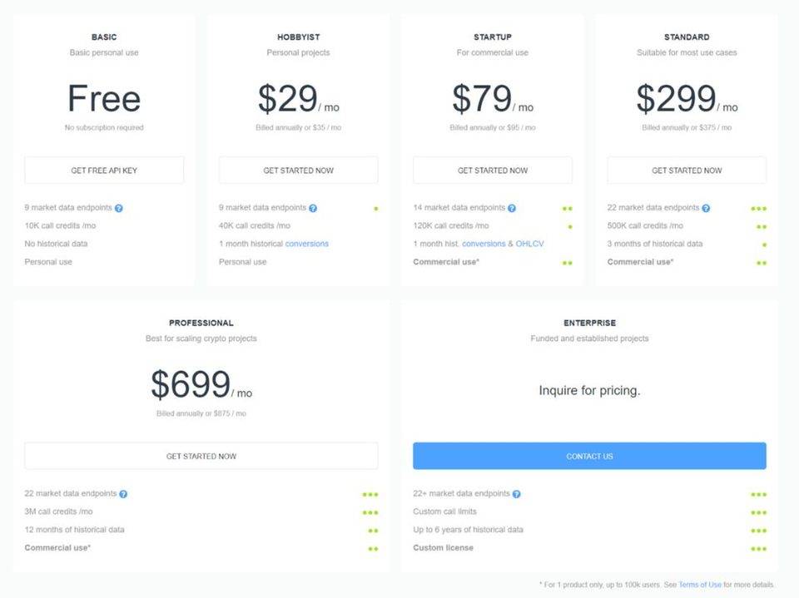799x598 pixels.
Task: Open the OHLCV link in Startup plan
Action: (x=529, y=244)
